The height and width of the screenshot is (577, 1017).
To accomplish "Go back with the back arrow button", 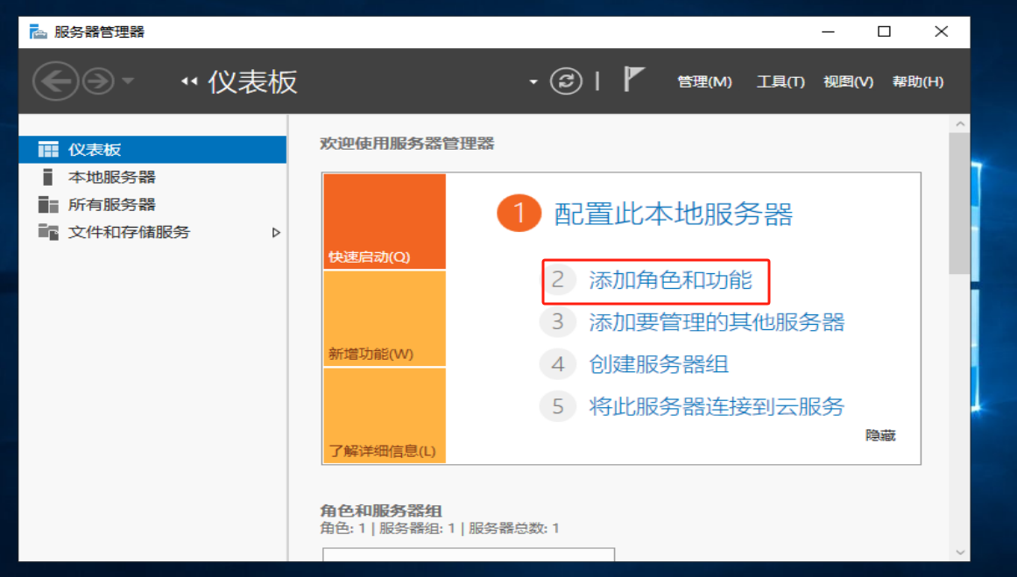I will (x=56, y=81).
